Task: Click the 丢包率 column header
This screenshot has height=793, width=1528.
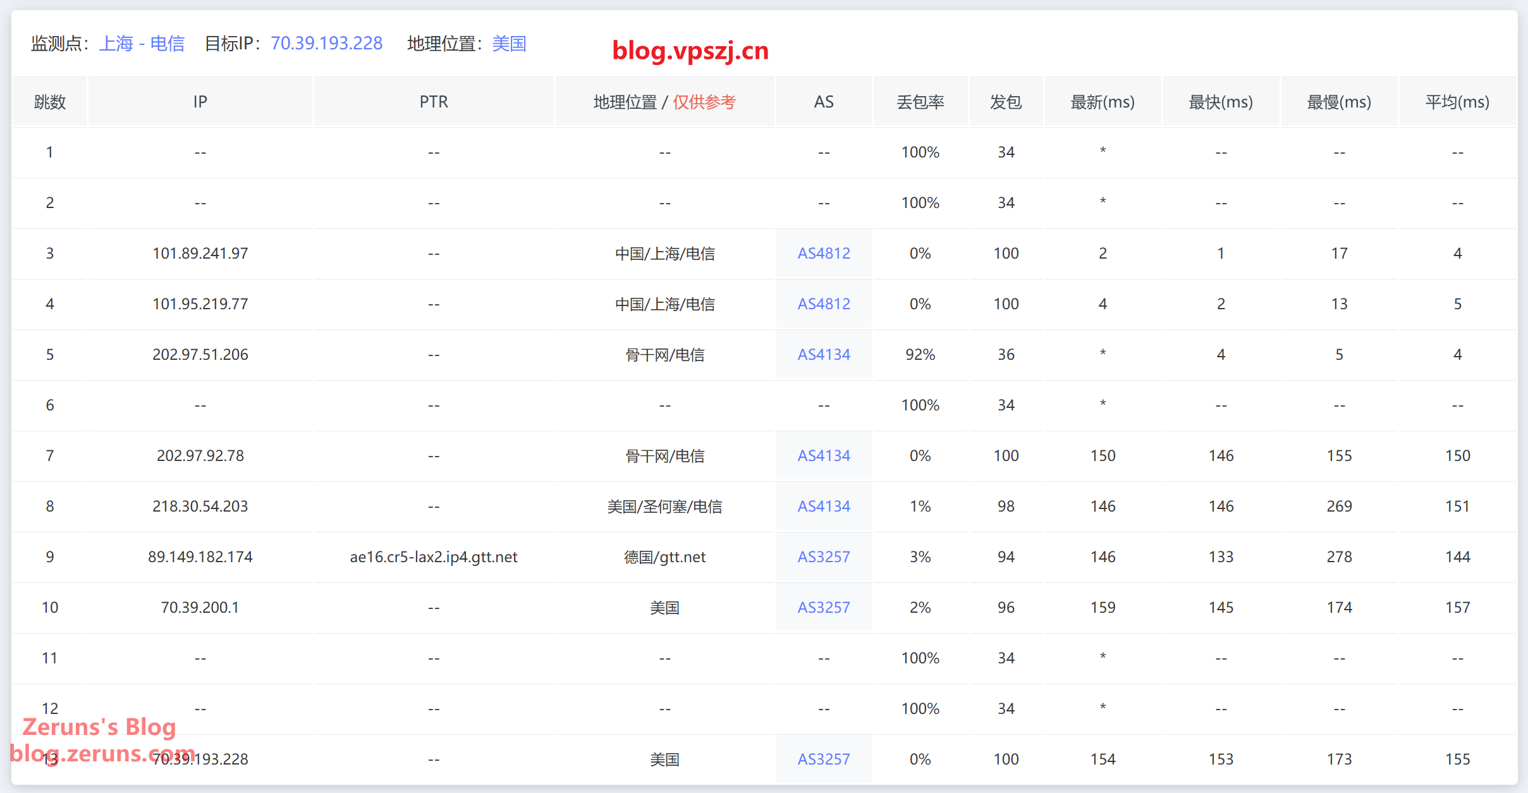Action: [920, 102]
